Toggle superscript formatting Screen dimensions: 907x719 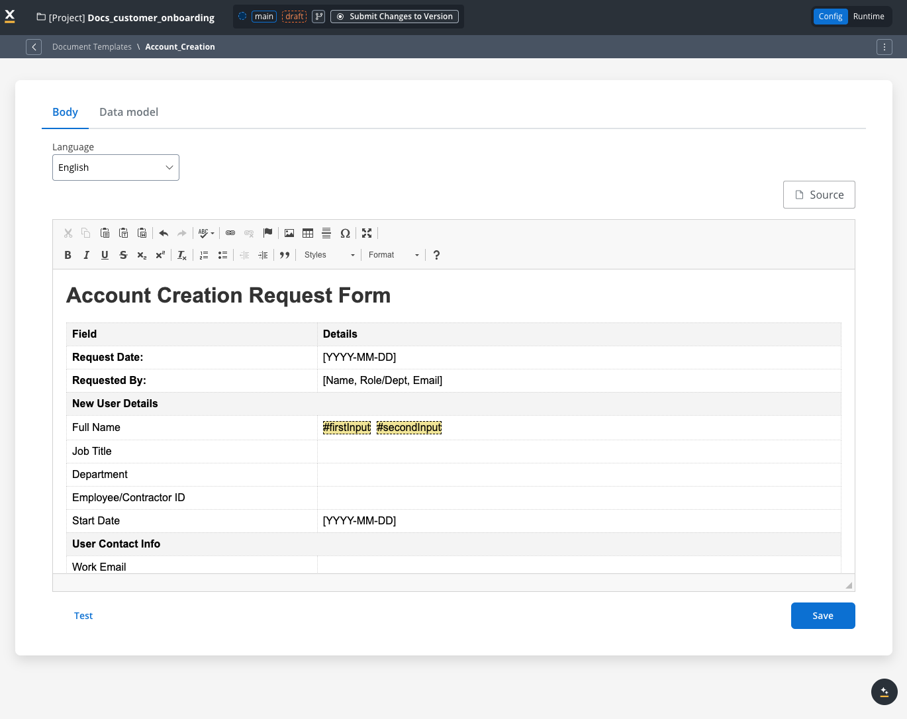pyautogui.click(x=160, y=255)
